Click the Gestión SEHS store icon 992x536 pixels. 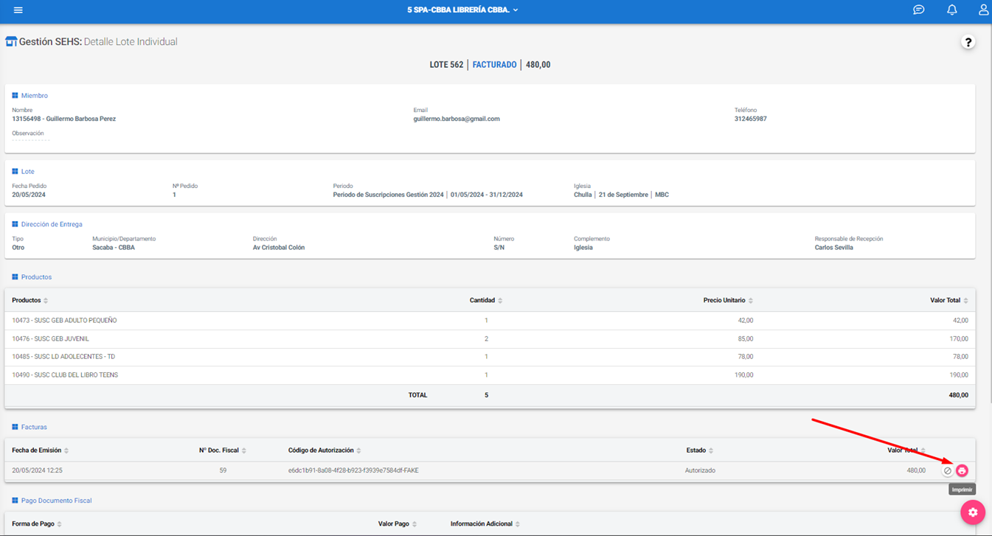[10, 42]
